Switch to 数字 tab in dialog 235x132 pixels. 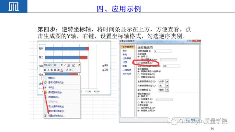[x=124, y=51]
